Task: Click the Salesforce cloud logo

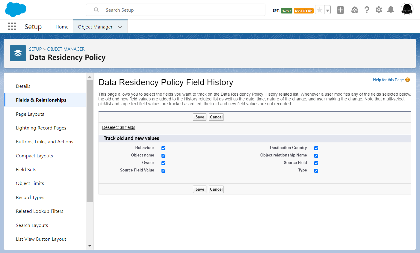Action: [x=16, y=10]
